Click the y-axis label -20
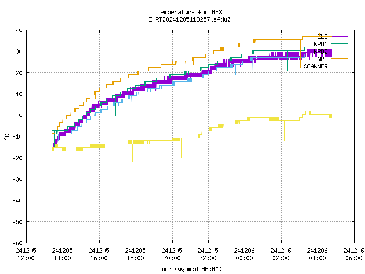Image resolution: width=365 pixels, height=274 pixels. pyautogui.click(x=18, y=158)
